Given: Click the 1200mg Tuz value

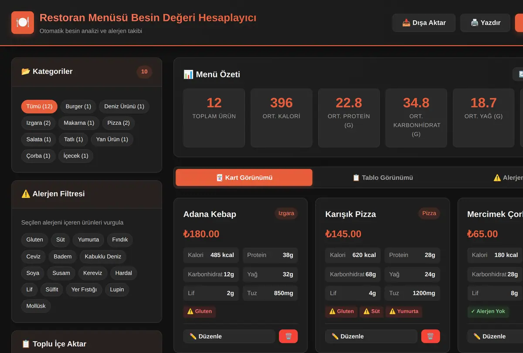Looking at the screenshot, I should click(x=424, y=293).
